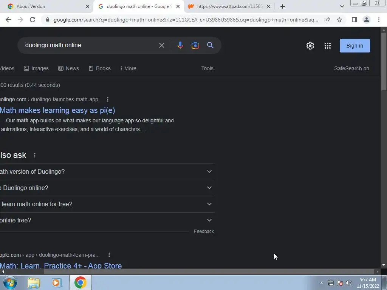This screenshot has height=290, width=387.
Task: Open options for People also ask
Action: pos(35,155)
